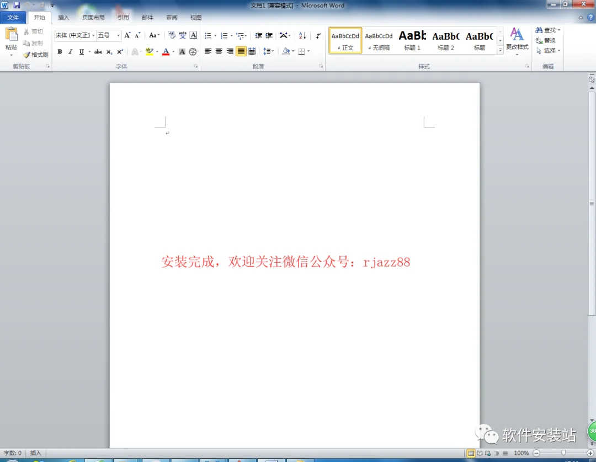Open Word Help question mark icon
This screenshot has height=462, width=596.
tap(591, 18)
